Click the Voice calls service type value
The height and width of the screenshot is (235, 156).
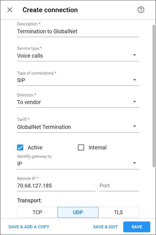point(30,56)
